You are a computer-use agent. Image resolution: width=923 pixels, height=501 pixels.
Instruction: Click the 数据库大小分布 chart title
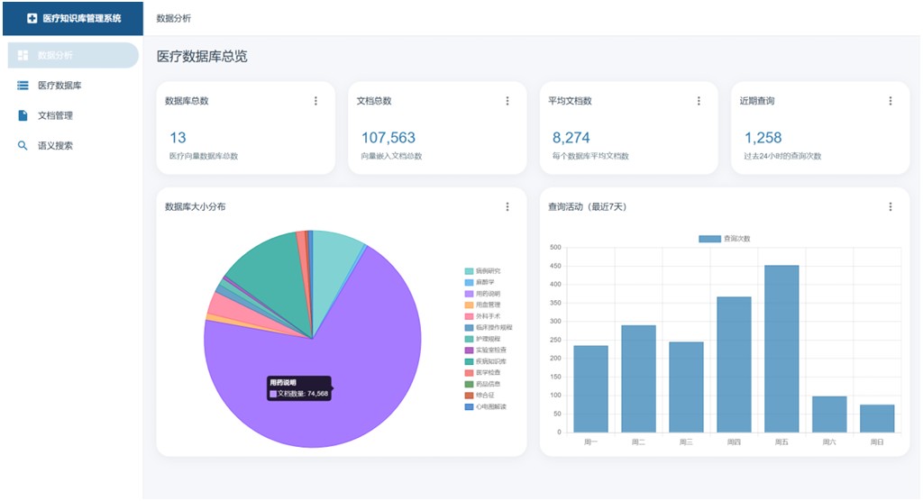point(195,206)
